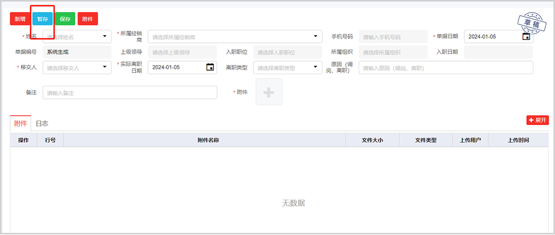Click the 备注 input field

click(x=130, y=93)
